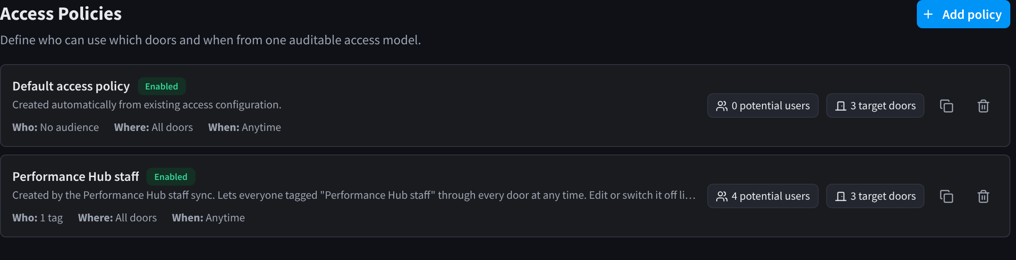Open the Performance Hub staff policy title

pyautogui.click(x=76, y=177)
